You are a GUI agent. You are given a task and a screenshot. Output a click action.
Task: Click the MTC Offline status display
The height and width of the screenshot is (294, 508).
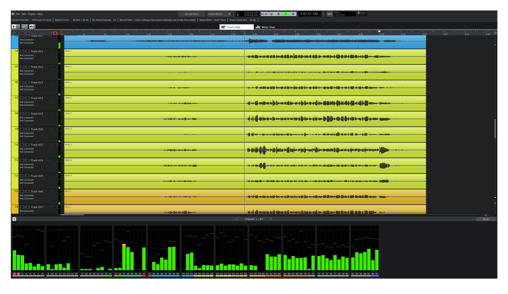pos(345,14)
